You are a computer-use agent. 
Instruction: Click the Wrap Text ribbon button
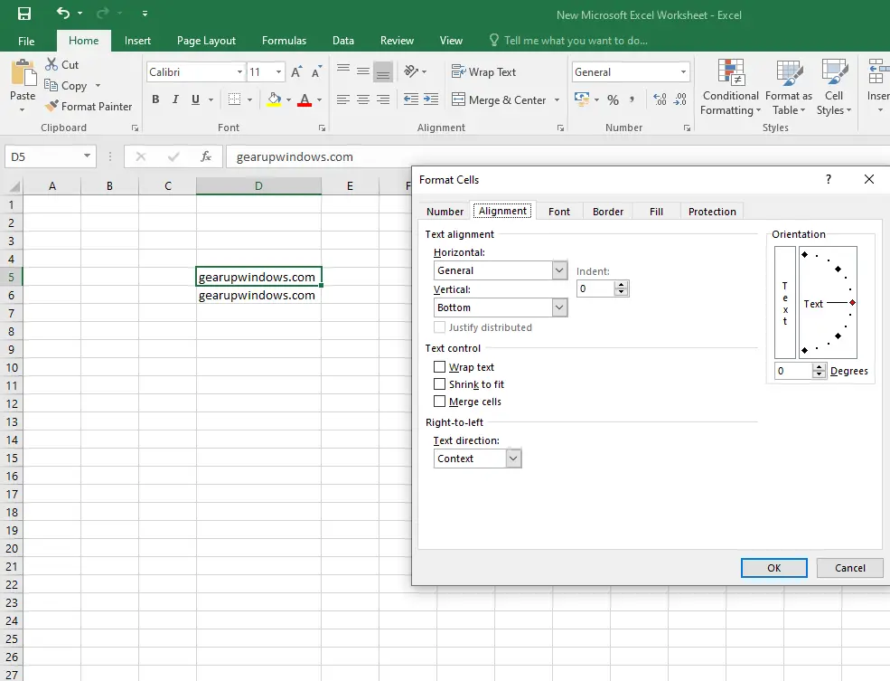coord(483,72)
